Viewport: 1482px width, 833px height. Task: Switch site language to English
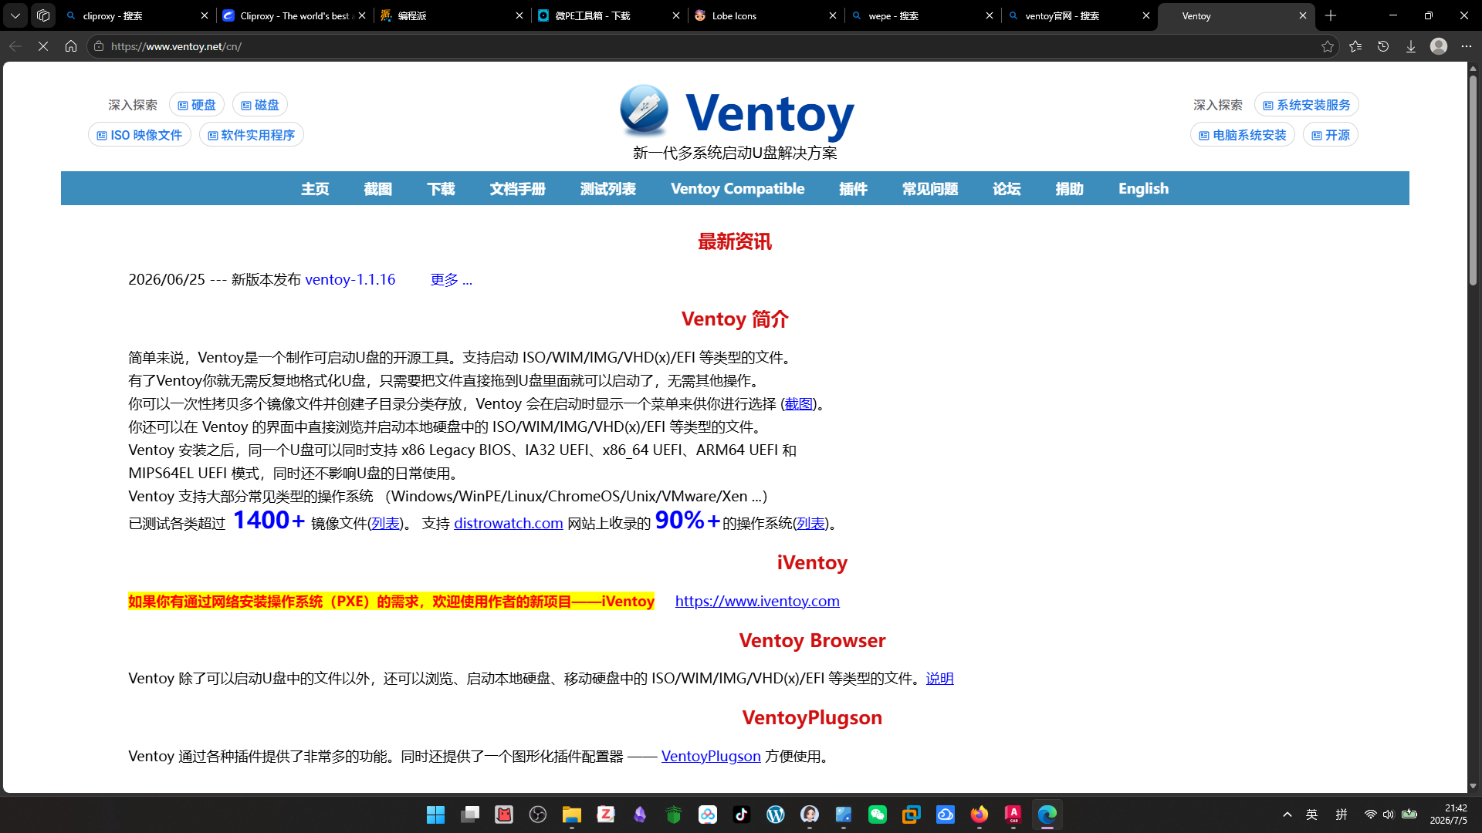1143,189
